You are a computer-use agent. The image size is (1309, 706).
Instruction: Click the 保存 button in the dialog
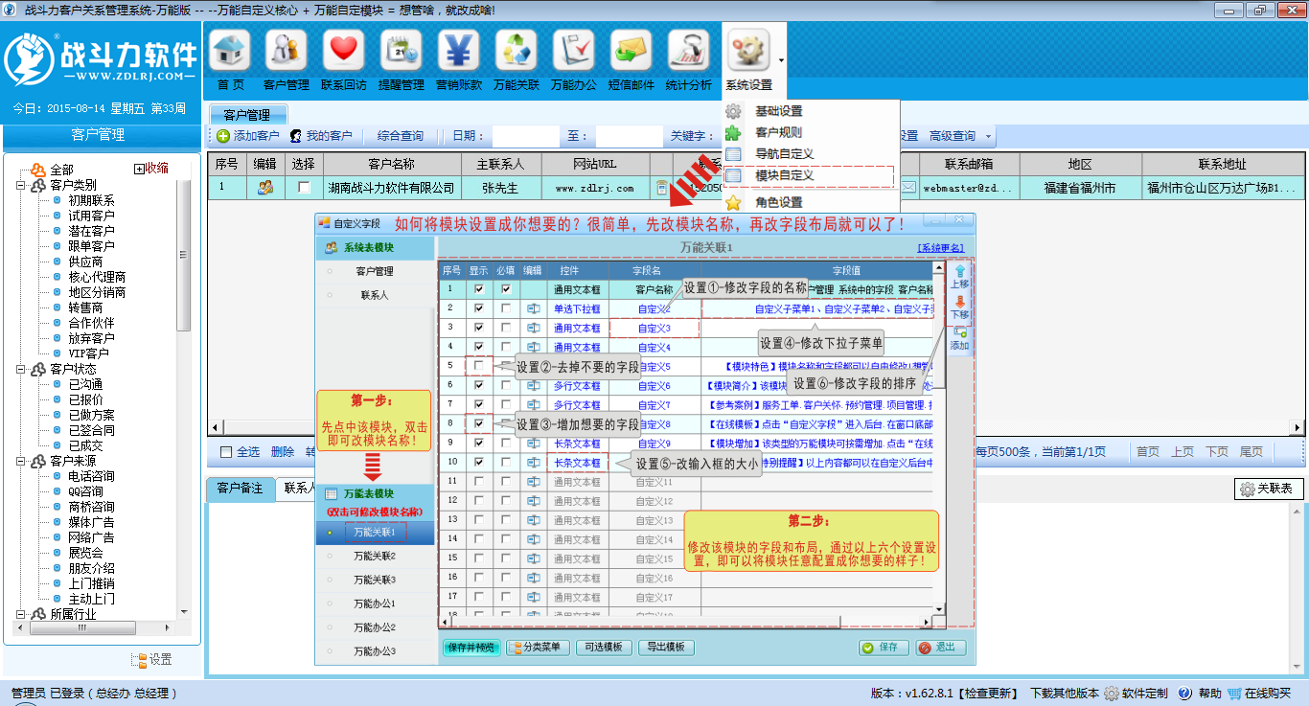(x=882, y=648)
